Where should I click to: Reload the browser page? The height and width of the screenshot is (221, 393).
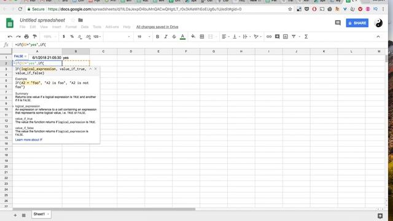coord(20,9)
